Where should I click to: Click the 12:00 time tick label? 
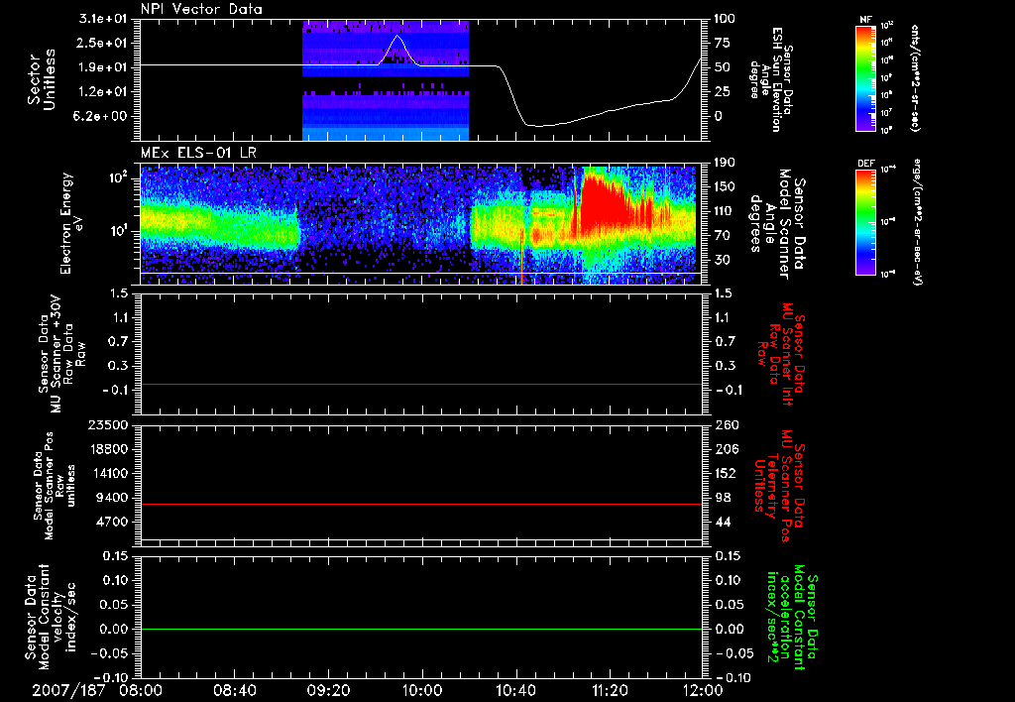pyautogui.click(x=703, y=690)
